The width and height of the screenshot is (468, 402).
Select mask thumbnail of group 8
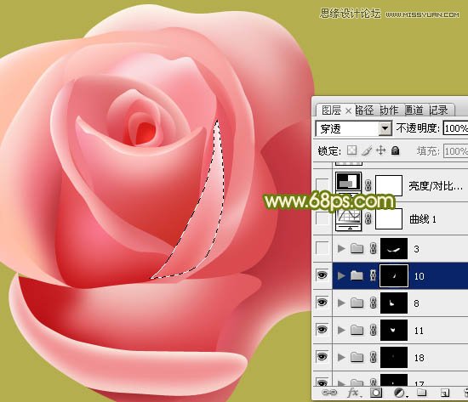point(394,303)
